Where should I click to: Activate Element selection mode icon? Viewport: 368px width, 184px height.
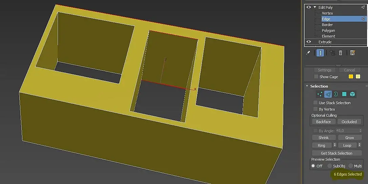pos(352,94)
